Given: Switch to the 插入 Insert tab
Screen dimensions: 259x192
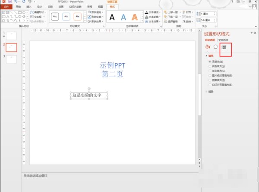Looking at the screenshot, I should (x=29, y=6).
